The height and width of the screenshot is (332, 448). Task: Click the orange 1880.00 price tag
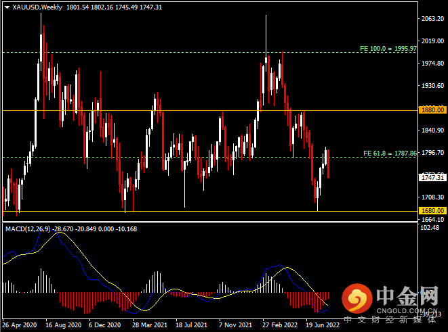[x=432, y=110]
